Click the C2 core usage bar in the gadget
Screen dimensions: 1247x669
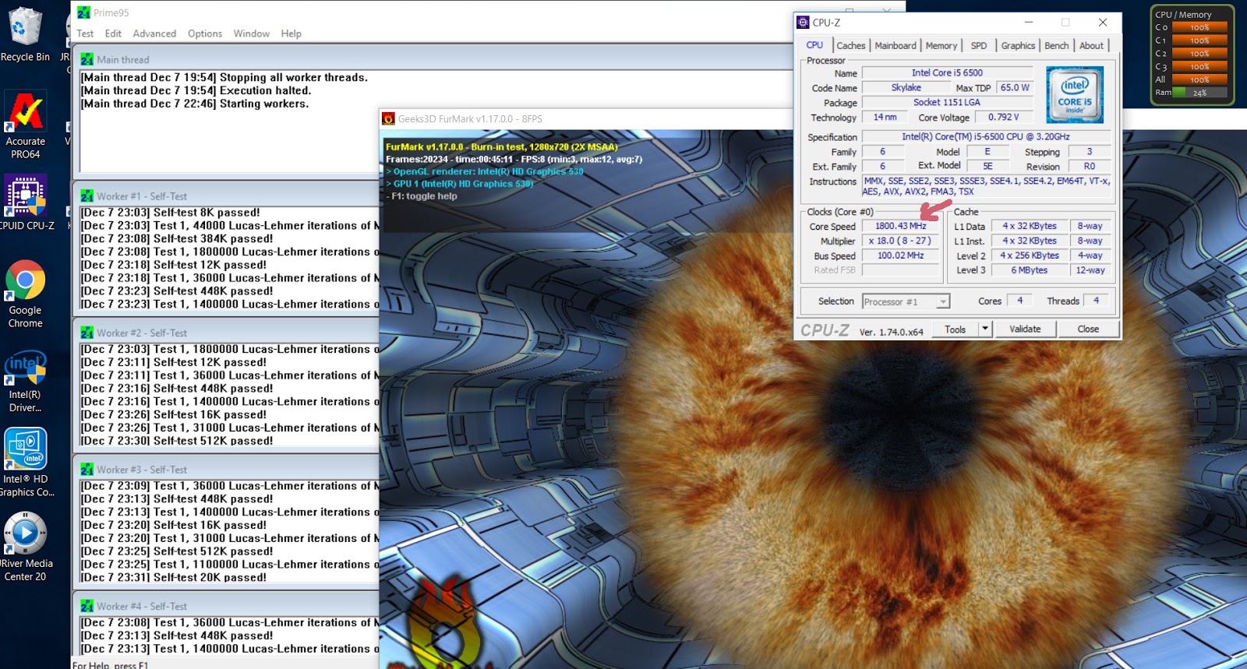pyautogui.click(x=1199, y=54)
